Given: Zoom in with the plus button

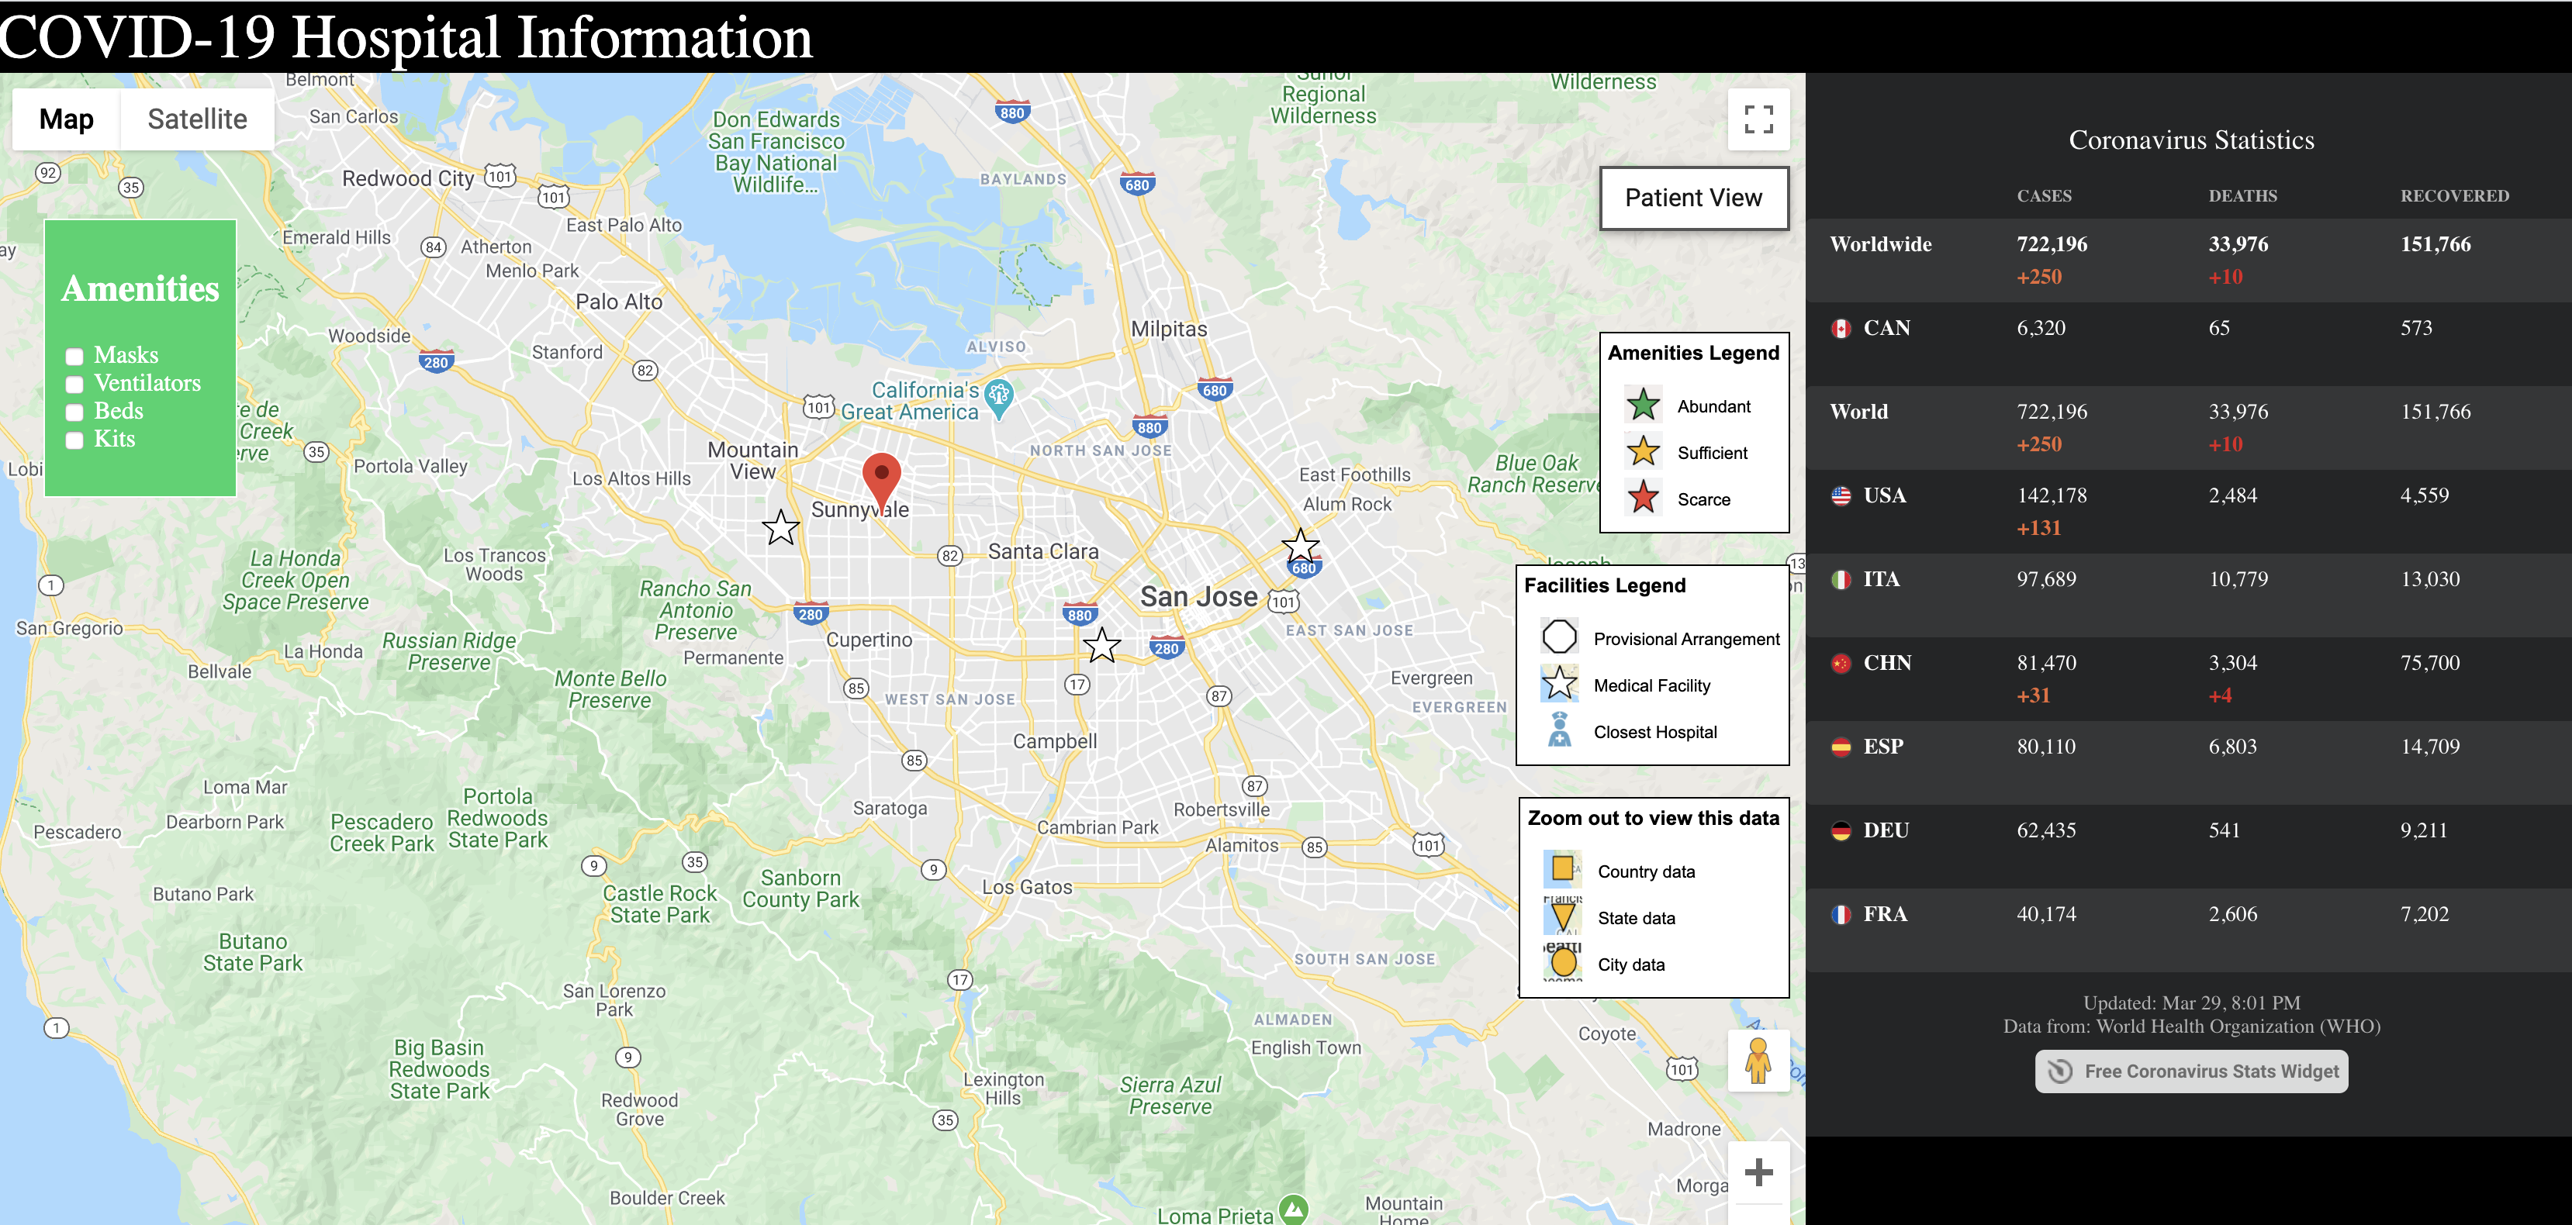Looking at the screenshot, I should coord(1758,1172).
